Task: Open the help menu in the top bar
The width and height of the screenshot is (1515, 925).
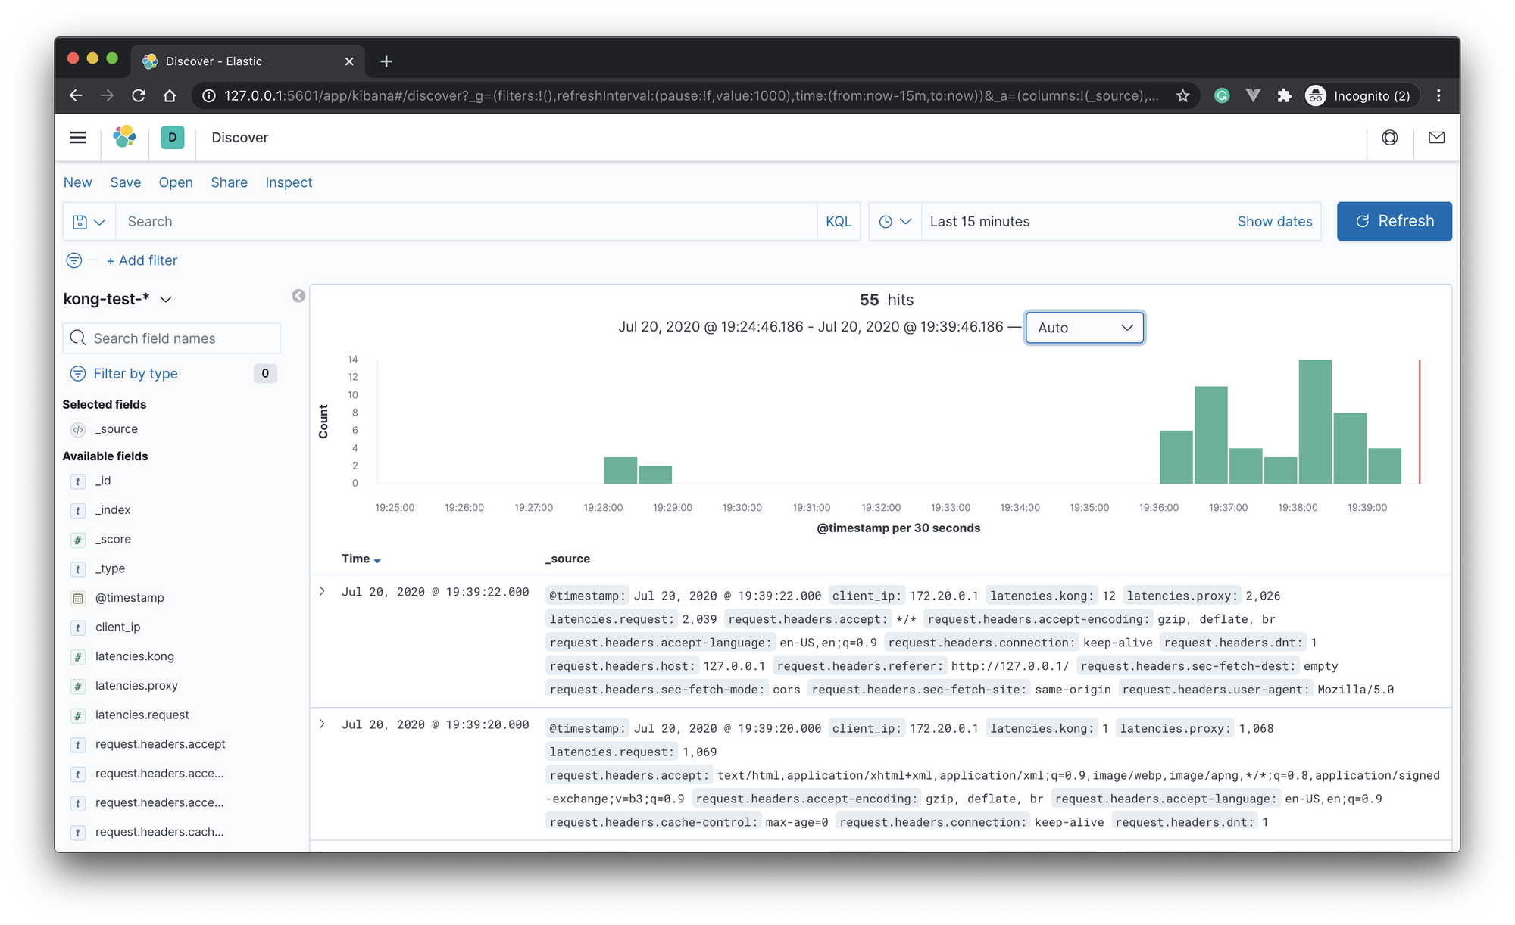Action: click(x=1389, y=137)
